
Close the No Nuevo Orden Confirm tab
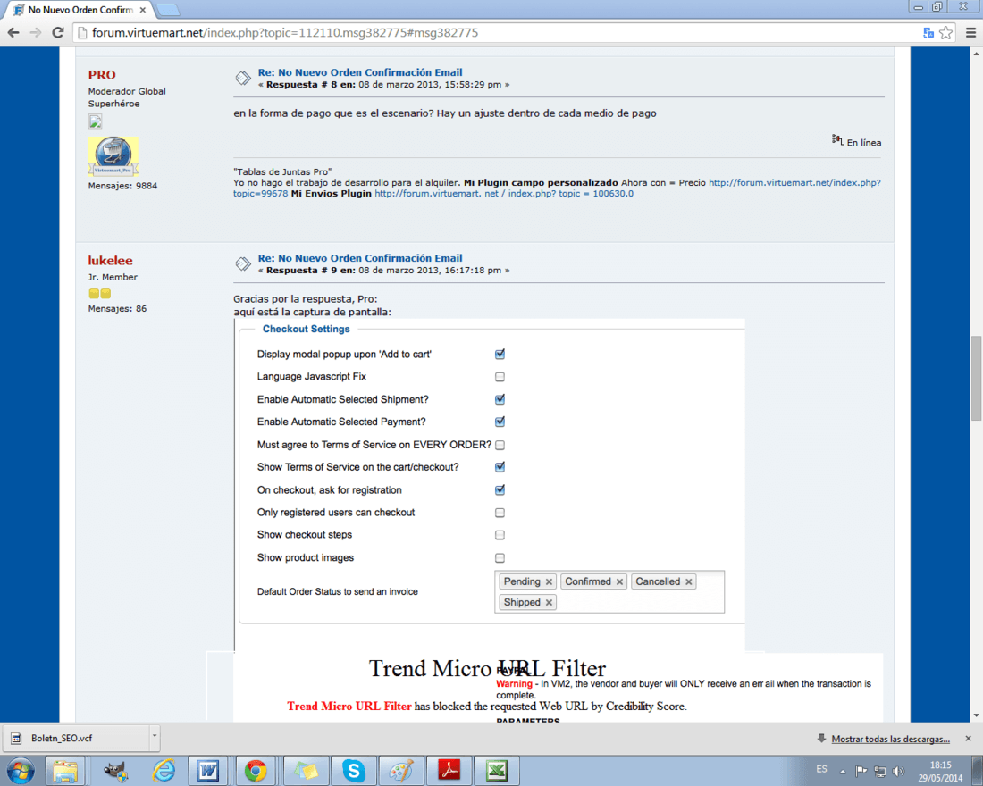pyautogui.click(x=143, y=10)
